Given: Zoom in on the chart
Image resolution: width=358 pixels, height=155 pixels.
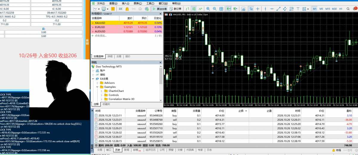Looking at the screenshot, I should tap(208, 9).
